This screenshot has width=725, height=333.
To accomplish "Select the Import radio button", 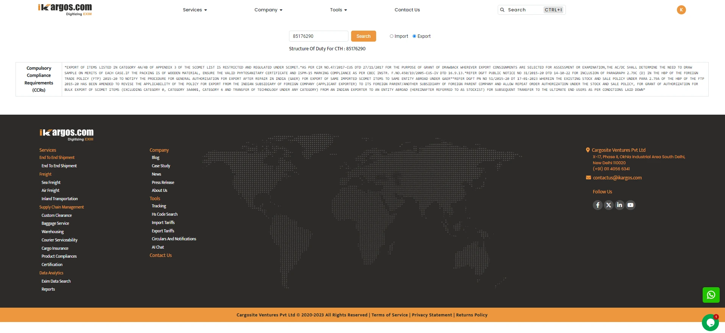I will point(392,36).
